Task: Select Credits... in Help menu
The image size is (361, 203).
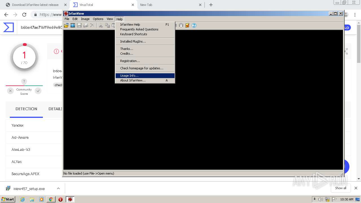Action: pyautogui.click(x=145, y=54)
